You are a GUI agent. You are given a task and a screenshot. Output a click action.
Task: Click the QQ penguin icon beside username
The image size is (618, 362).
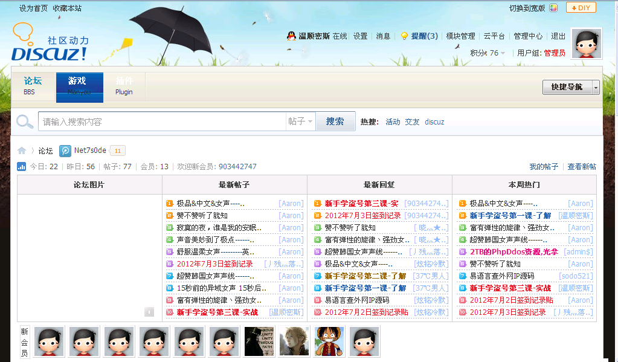(291, 36)
